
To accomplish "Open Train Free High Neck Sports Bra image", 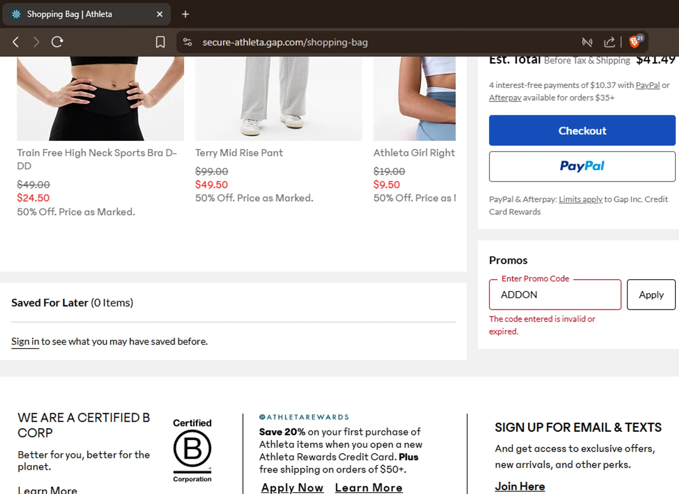I will pyautogui.click(x=100, y=98).
